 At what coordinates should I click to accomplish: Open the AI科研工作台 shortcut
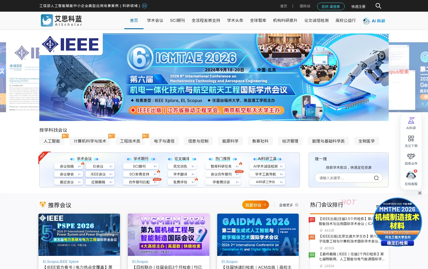[x=267, y=182]
